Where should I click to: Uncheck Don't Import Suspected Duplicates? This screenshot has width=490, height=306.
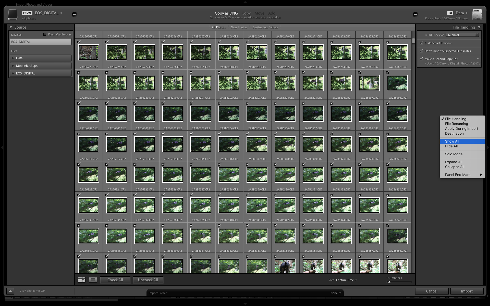coord(422,51)
